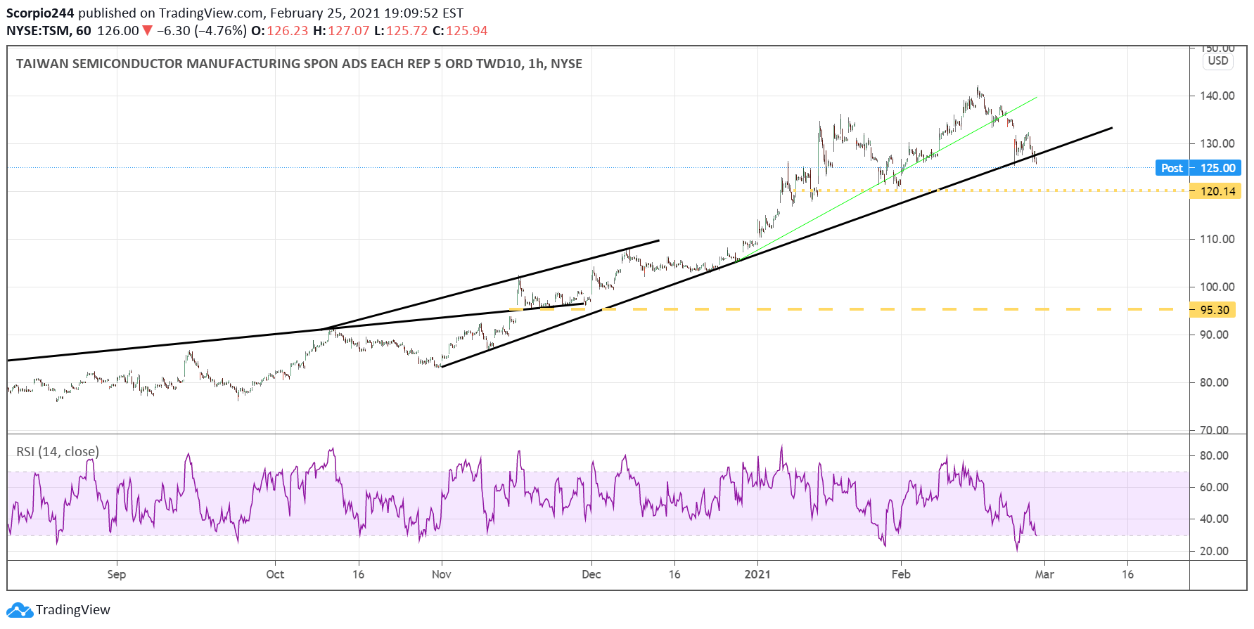This screenshot has height=629, width=1254.
Task: Click 90.00 on the price axis
Action: coord(1214,335)
